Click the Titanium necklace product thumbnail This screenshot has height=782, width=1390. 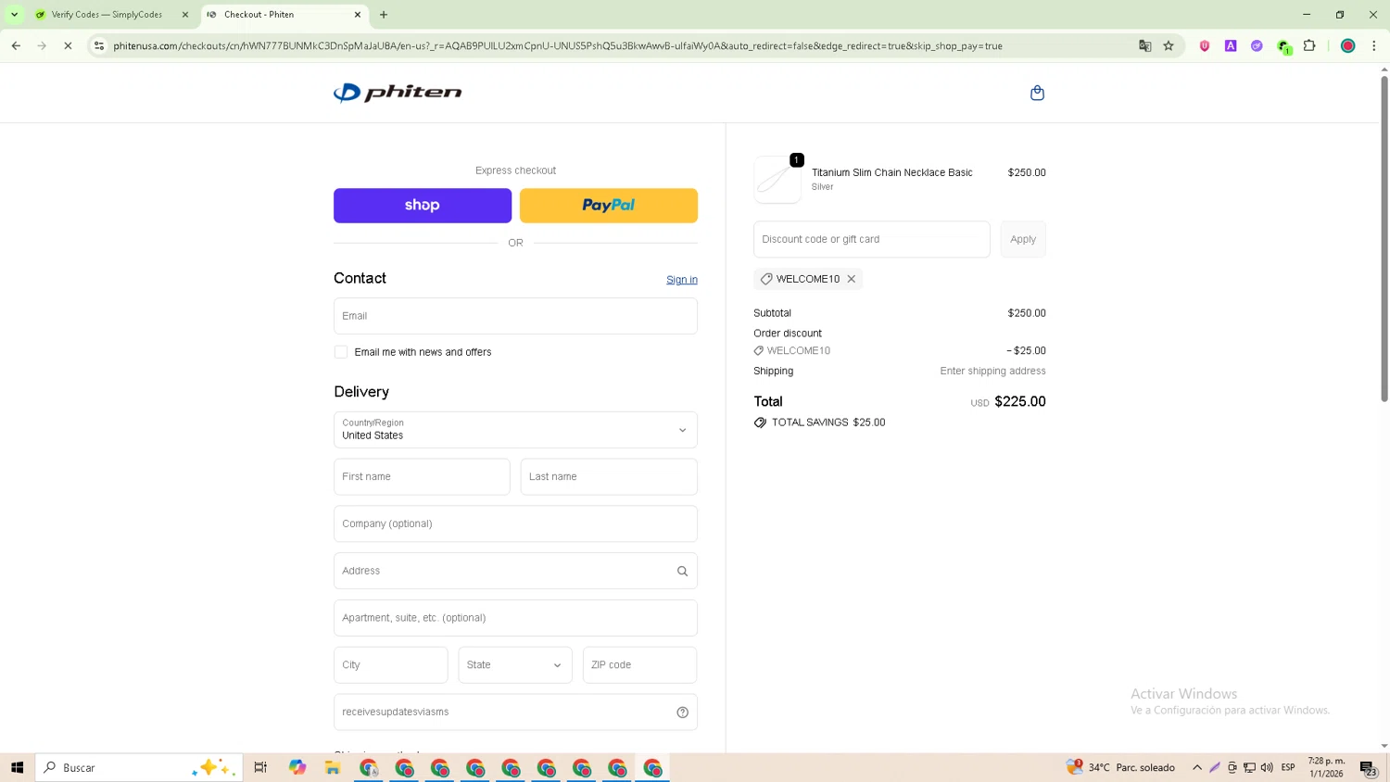pos(777,180)
